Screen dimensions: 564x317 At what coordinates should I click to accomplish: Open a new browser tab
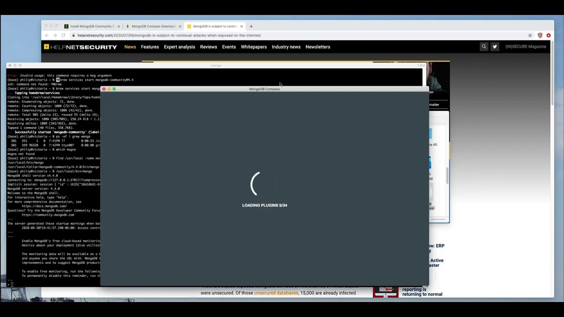point(251,26)
